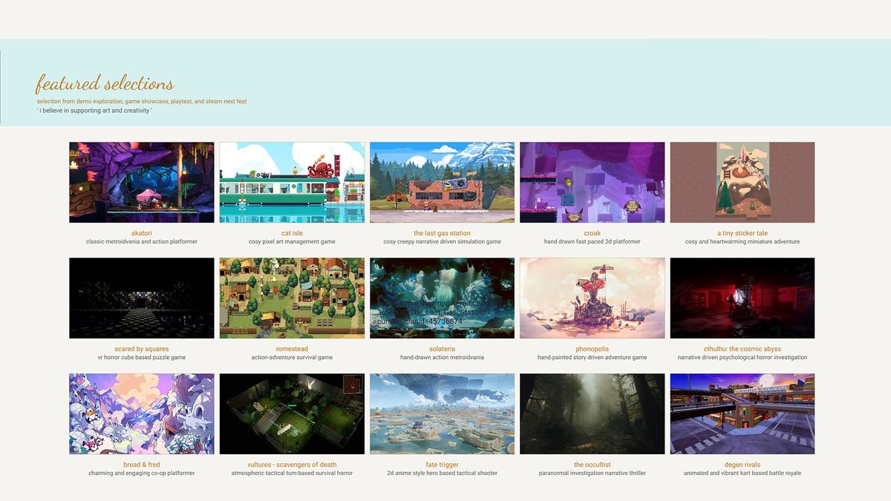Click the solateria title link
891x501 pixels.
pos(442,349)
